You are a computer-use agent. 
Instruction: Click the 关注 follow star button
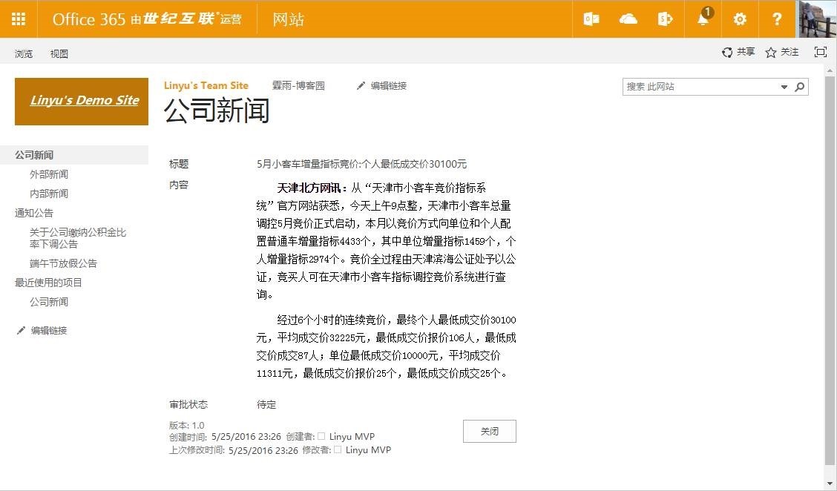click(782, 52)
